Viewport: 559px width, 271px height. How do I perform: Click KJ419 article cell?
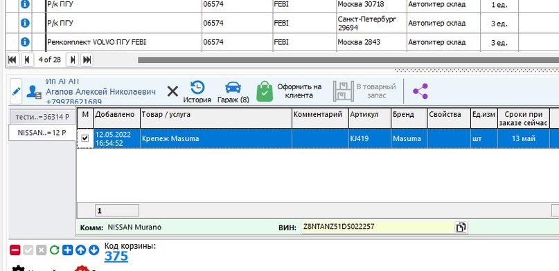click(x=370, y=138)
